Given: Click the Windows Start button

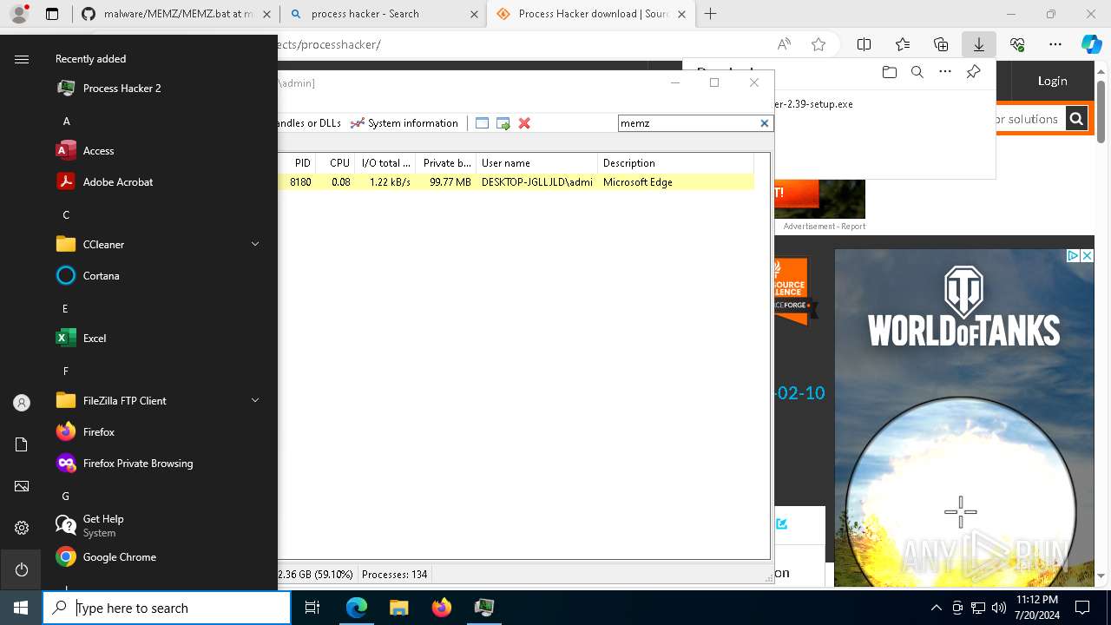Looking at the screenshot, I should 21,608.
